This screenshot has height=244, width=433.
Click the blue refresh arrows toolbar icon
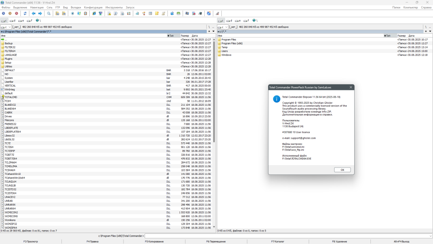point(25,13)
